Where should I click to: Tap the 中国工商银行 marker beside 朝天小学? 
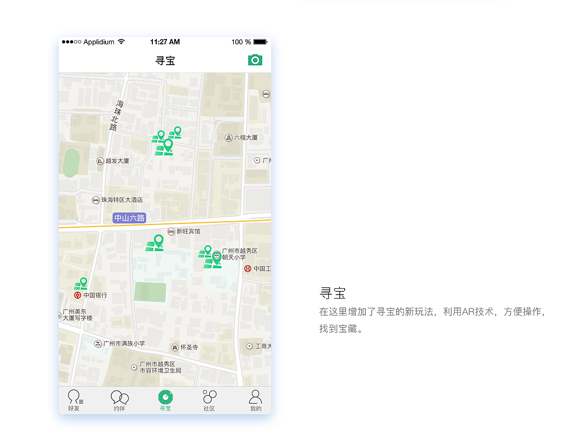point(247,268)
